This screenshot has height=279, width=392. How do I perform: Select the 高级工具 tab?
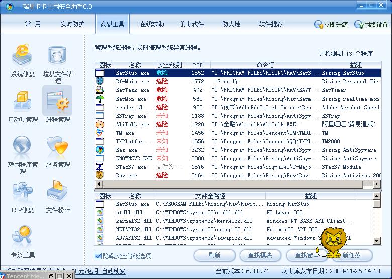point(112,24)
